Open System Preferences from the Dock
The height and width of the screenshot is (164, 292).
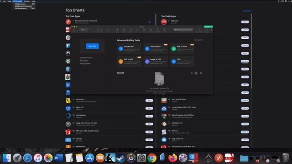point(141,158)
